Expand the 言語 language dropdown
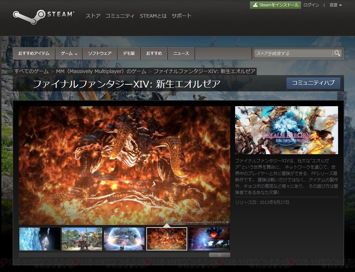Image resolution: width=355 pixels, height=272 pixels. tap(335, 5)
